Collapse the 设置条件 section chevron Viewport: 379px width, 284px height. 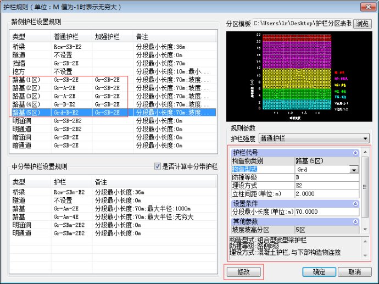[355, 203]
